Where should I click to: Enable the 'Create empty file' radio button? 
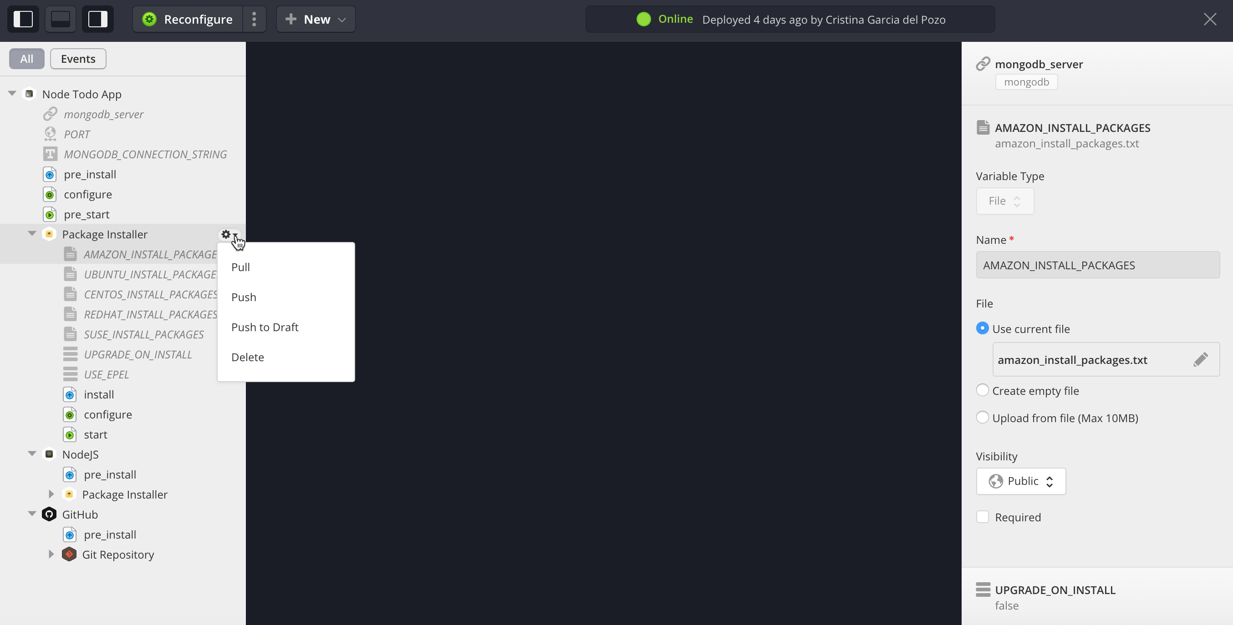(x=983, y=390)
